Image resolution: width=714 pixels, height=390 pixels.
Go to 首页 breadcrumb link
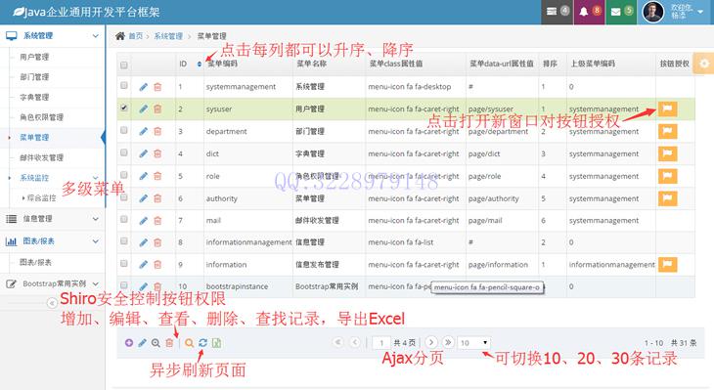coord(135,36)
